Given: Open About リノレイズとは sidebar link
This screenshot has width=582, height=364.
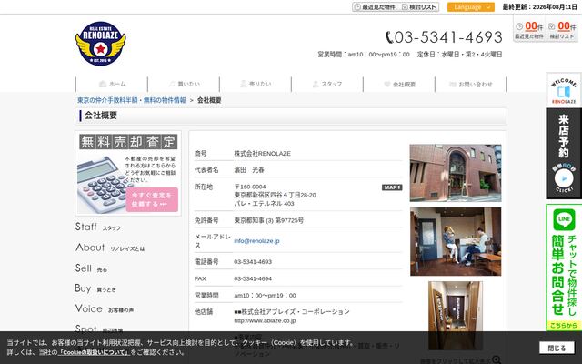Looking at the screenshot, I should tap(110, 248).
